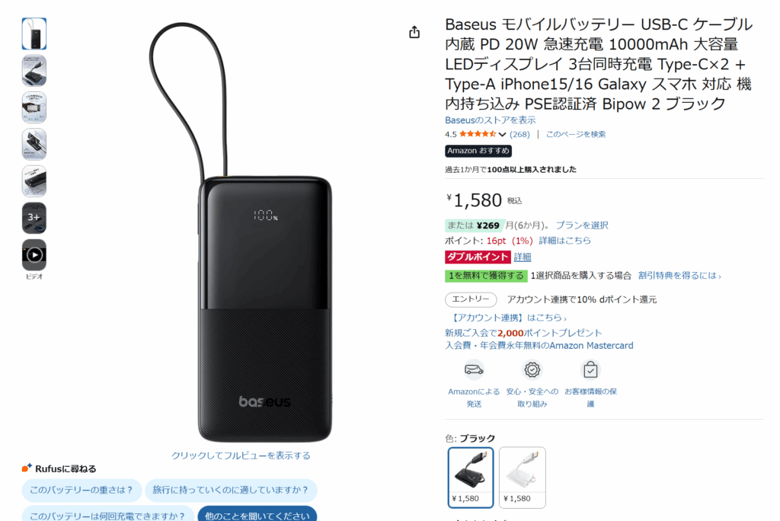Select the black color swatch

[x=471, y=478]
